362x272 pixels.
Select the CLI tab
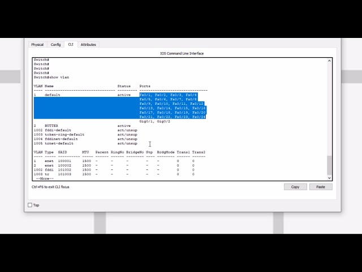tap(71, 44)
